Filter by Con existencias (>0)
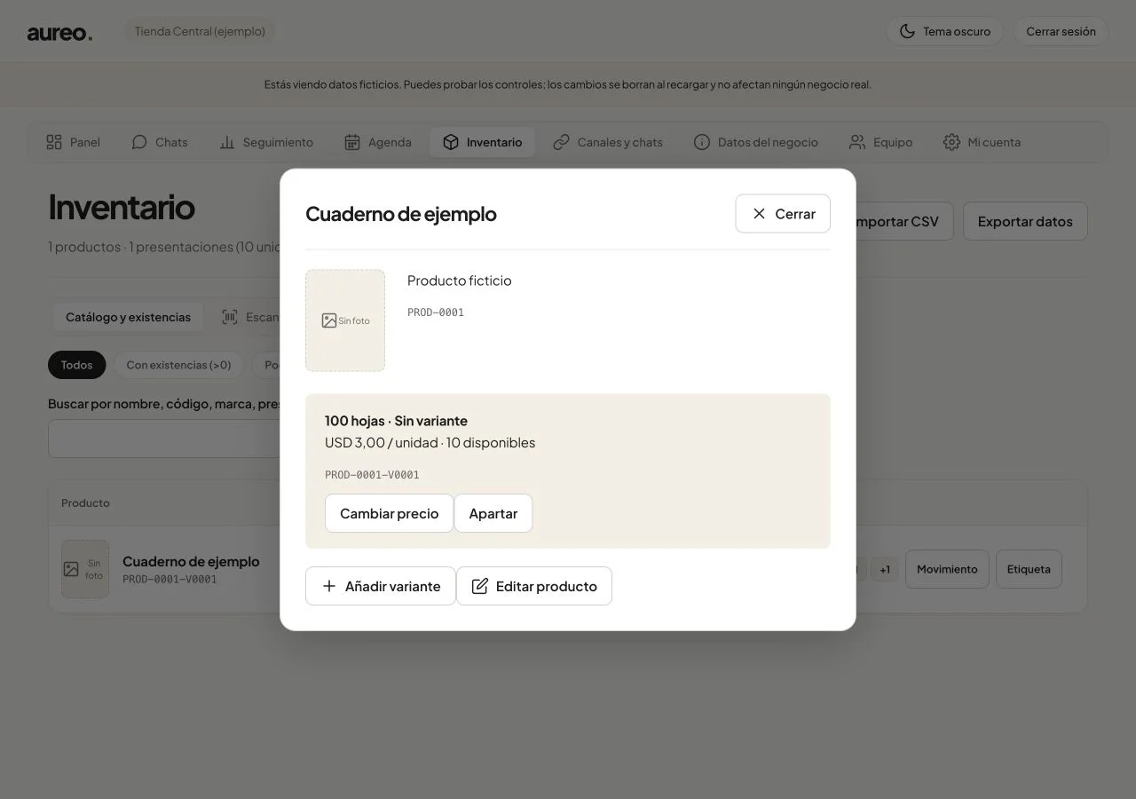The width and height of the screenshot is (1136, 799). [x=178, y=365]
